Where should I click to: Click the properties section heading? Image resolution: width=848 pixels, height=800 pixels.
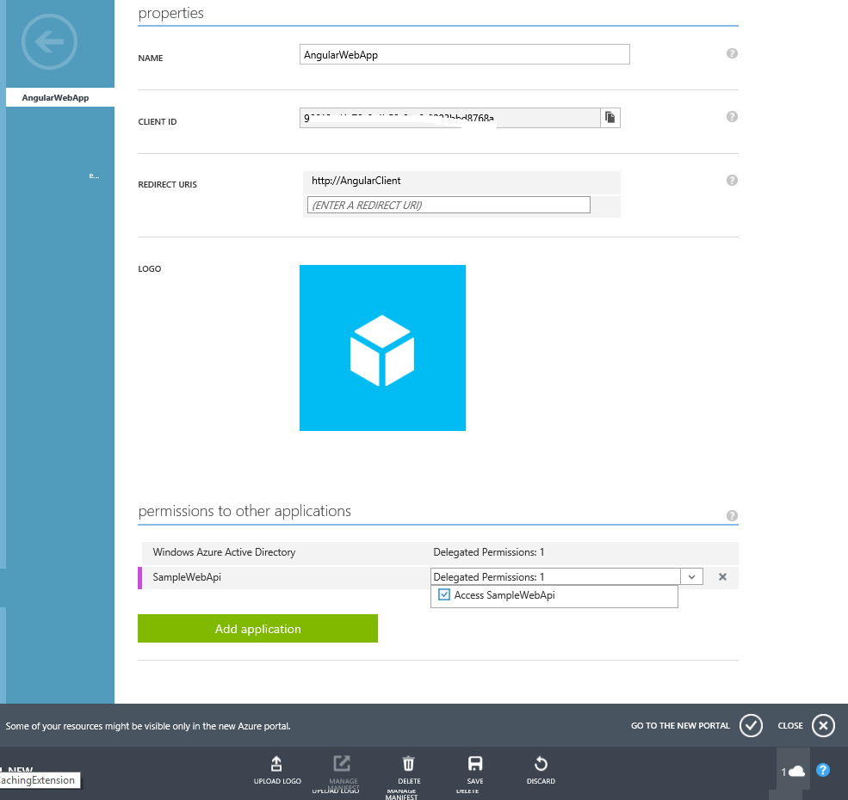point(171,13)
